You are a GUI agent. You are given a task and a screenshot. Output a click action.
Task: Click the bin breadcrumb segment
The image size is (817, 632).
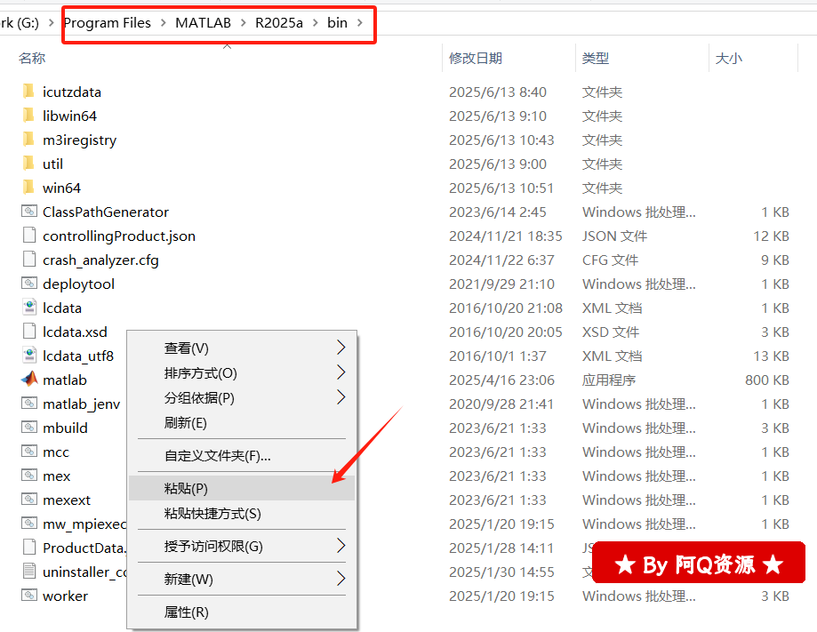coord(337,23)
